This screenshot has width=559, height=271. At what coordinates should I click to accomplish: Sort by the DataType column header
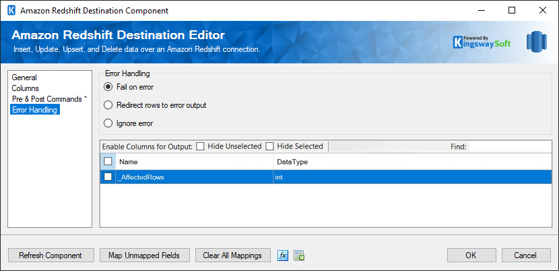click(412, 162)
